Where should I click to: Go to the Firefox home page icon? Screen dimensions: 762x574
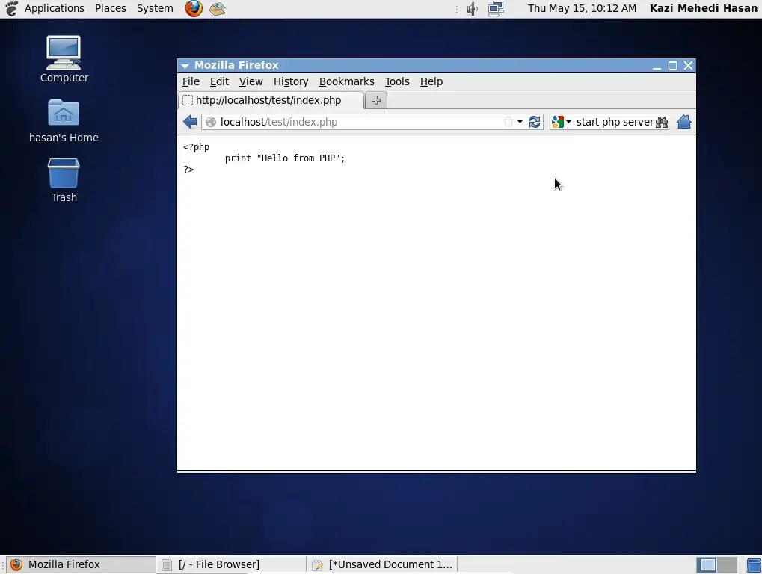click(683, 122)
